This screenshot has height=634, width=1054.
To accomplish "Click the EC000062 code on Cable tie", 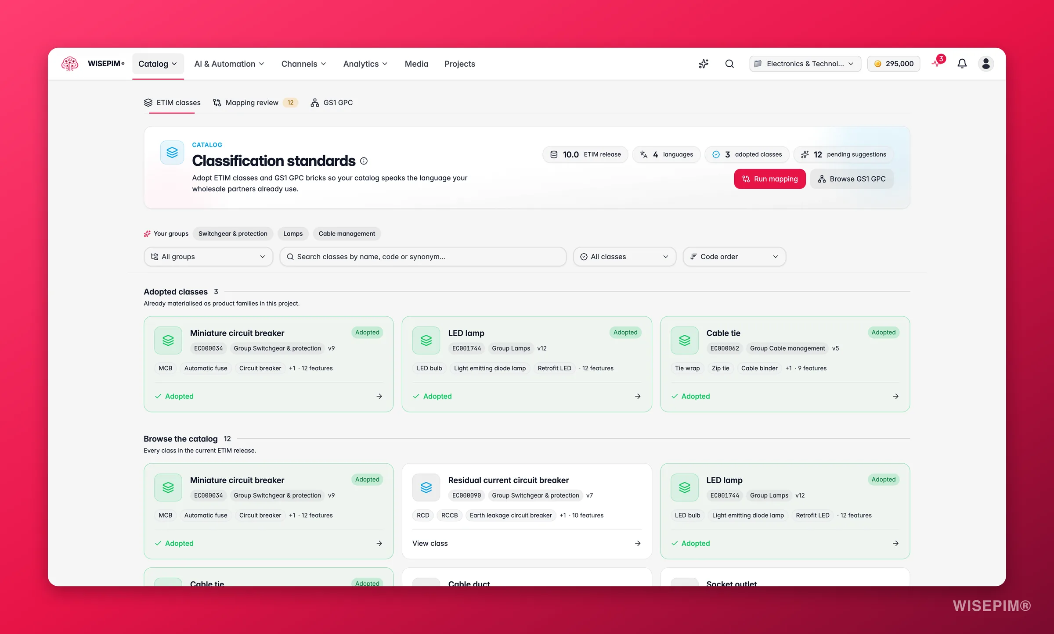I will coord(725,348).
